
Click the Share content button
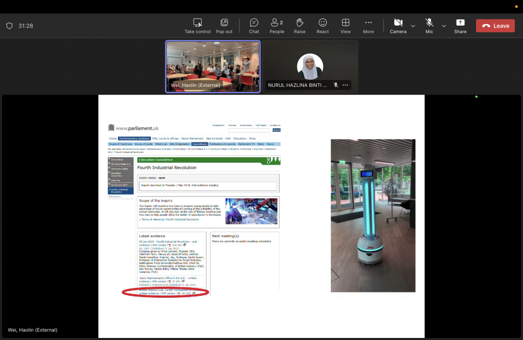pyautogui.click(x=460, y=26)
